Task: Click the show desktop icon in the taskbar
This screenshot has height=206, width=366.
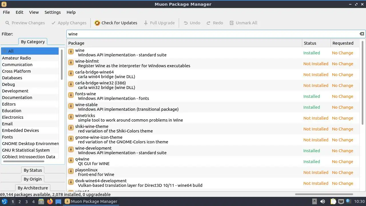Action: coord(58,201)
